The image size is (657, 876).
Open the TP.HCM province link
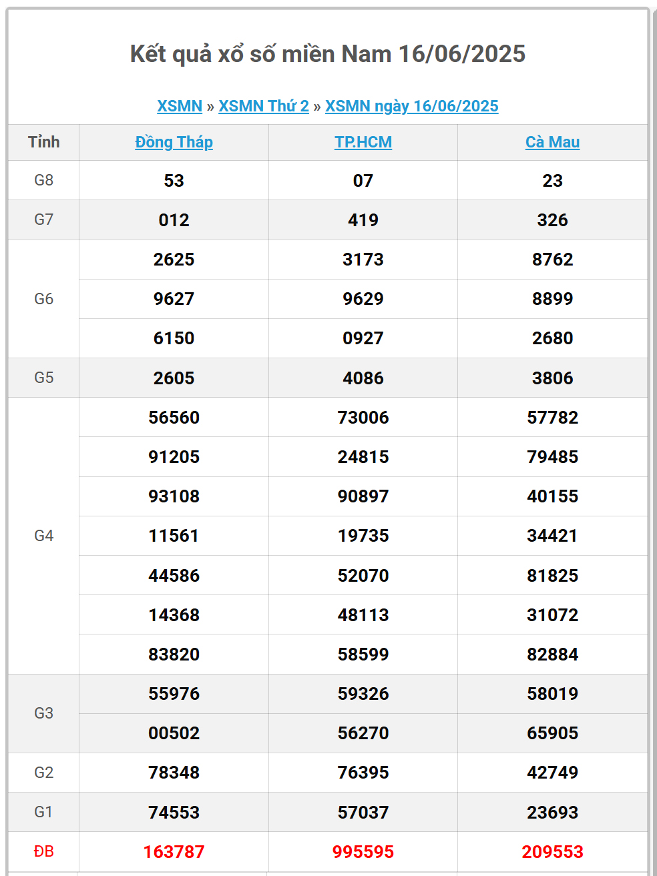click(363, 142)
